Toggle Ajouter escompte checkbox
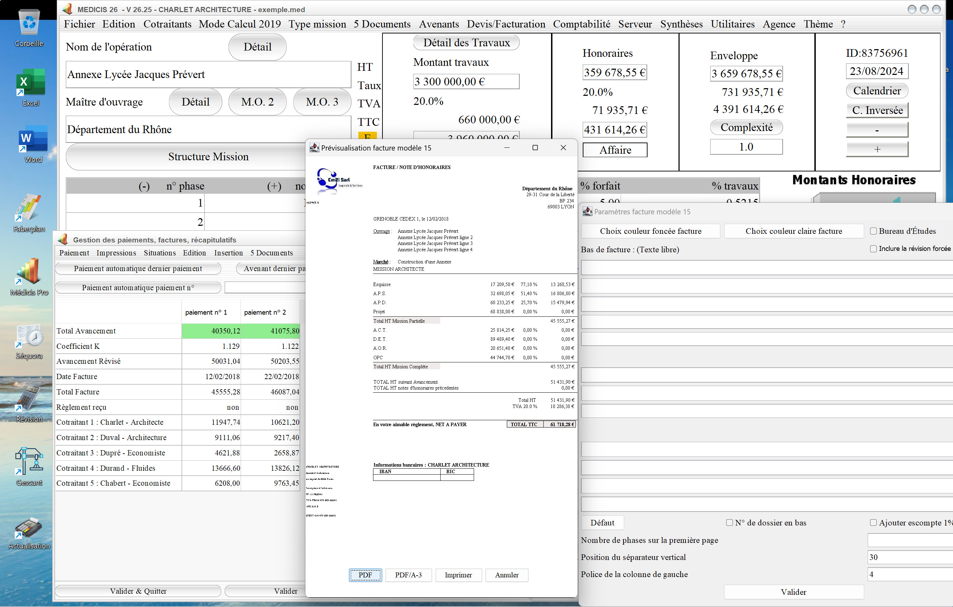This screenshot has width=953, height=607. click(874, 523)
